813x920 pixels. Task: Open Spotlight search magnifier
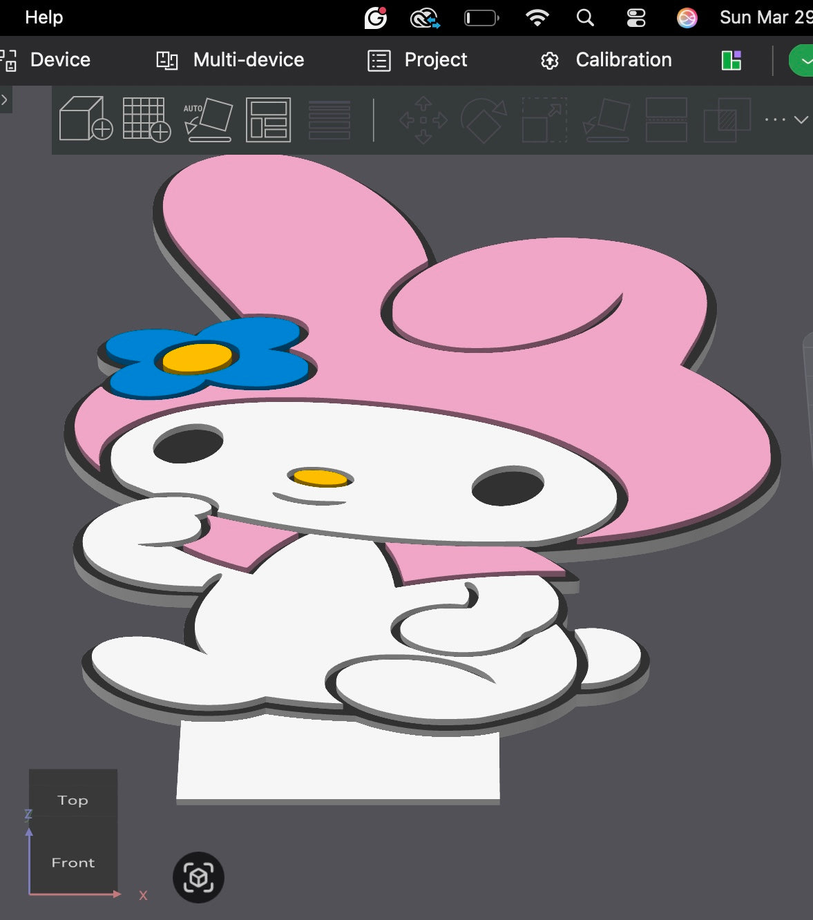pos(585,17)
